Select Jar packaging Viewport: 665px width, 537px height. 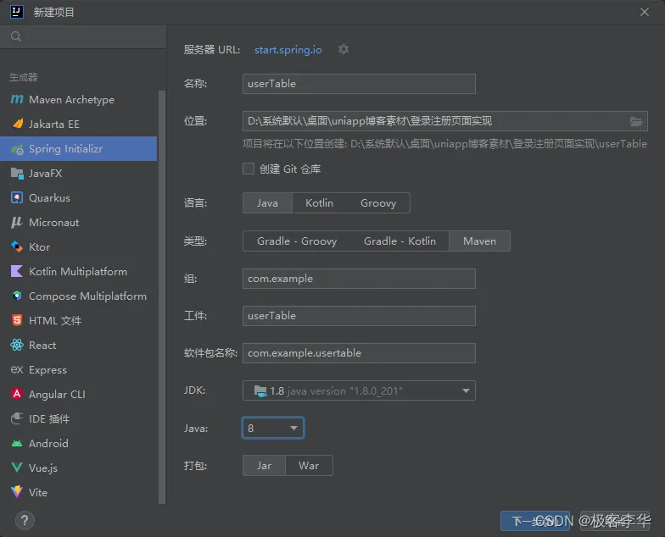[264, 466]
